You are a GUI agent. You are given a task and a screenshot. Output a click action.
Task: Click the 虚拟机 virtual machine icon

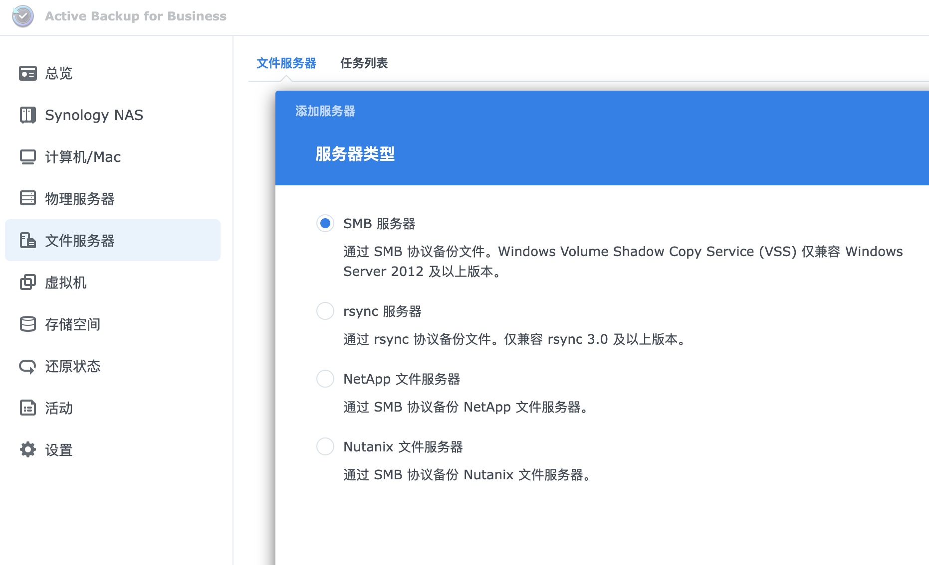click(x=28, y=282)
